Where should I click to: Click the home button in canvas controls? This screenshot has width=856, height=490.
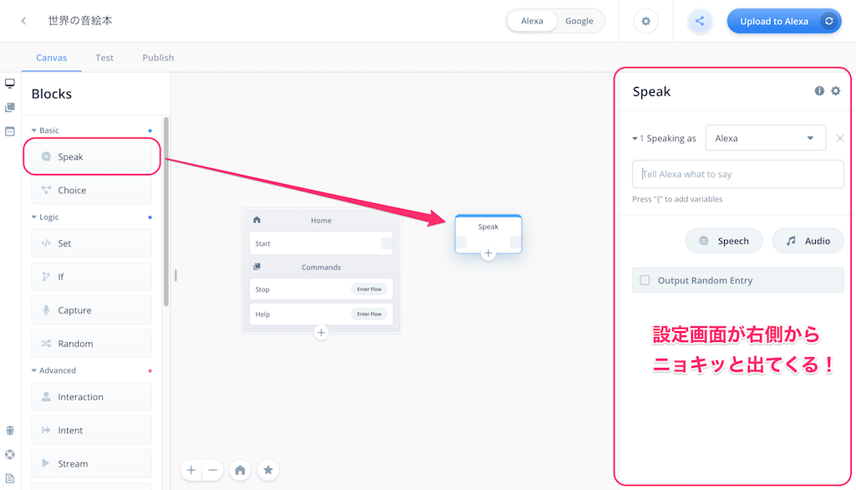point(240,470)
